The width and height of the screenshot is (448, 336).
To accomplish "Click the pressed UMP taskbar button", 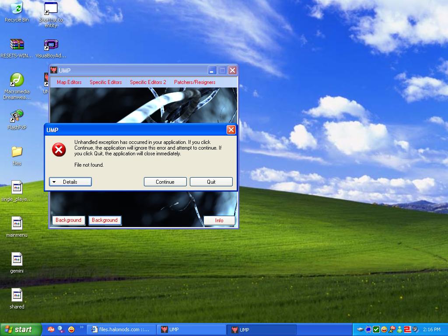I will click(262, 330).
